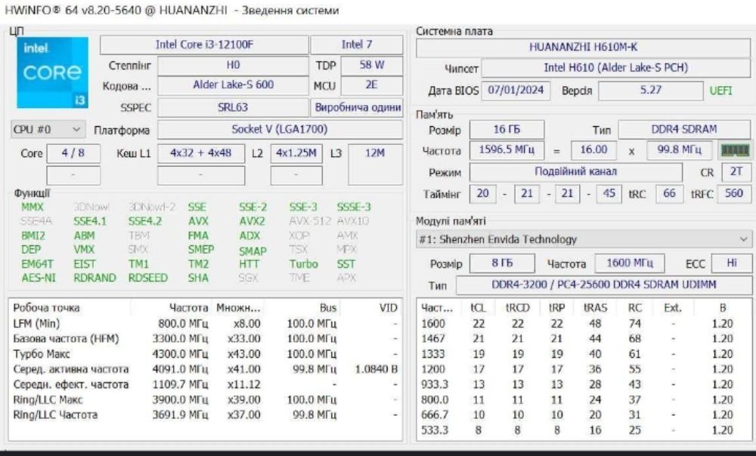Click the Socket V (LGA1700) platform field
The height and width of the screenshot is (456, 756).
(280, 130)
